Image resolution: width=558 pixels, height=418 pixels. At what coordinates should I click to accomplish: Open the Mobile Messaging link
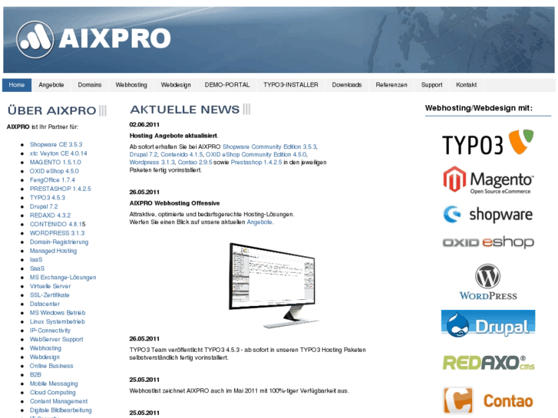(x=54, y=383)
